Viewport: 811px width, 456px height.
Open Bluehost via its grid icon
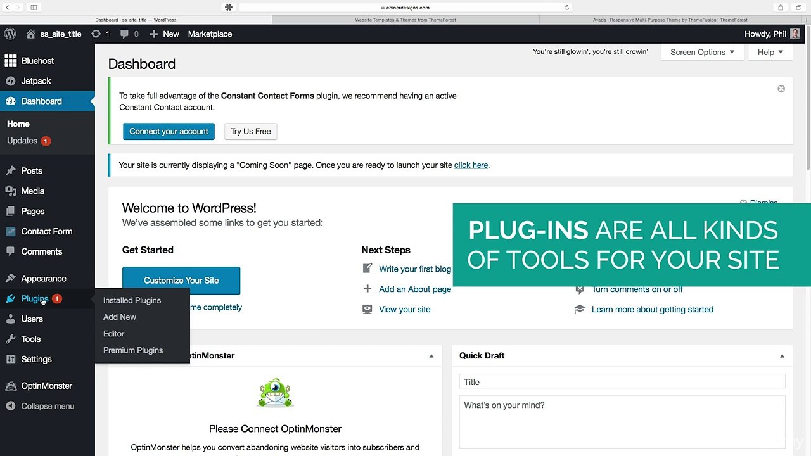[x=11, y=61]
